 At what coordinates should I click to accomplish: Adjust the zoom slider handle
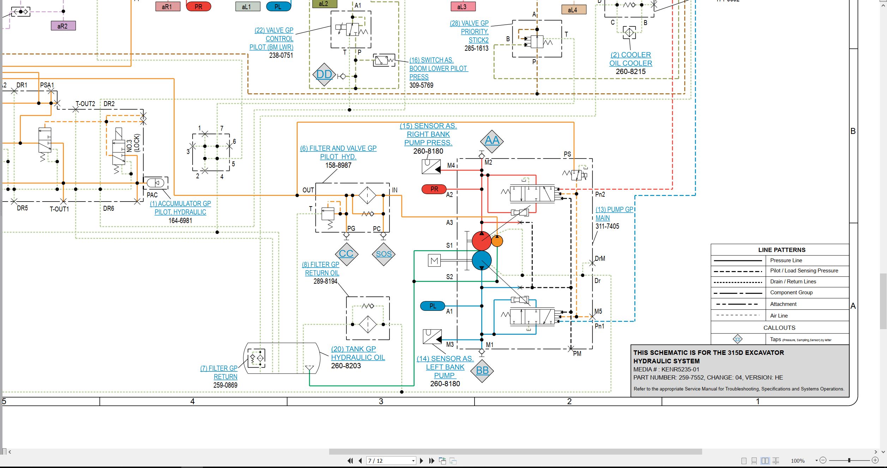pyautogui.click(x=849, y=460)
